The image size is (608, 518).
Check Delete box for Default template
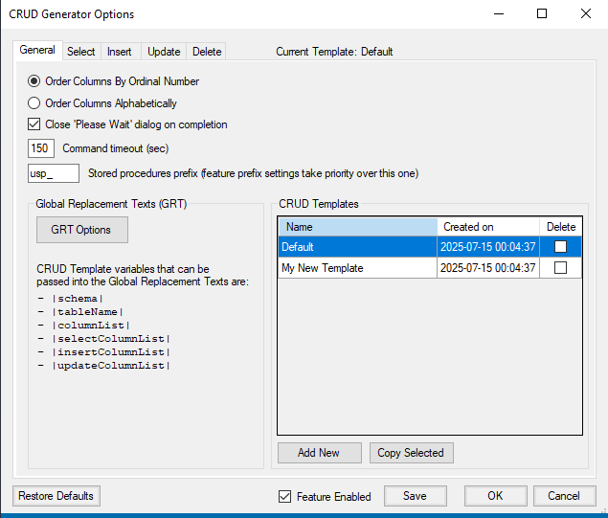click(560, 247)
